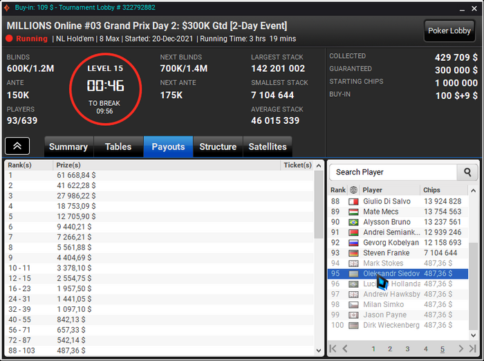Click the search magnifier icon
The width and height of the screenshot is (484, 361).
click(467, 172)
